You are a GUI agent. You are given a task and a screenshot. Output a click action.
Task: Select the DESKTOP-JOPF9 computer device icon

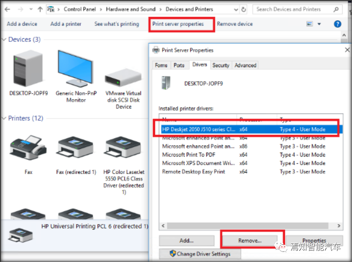(28, 69)
